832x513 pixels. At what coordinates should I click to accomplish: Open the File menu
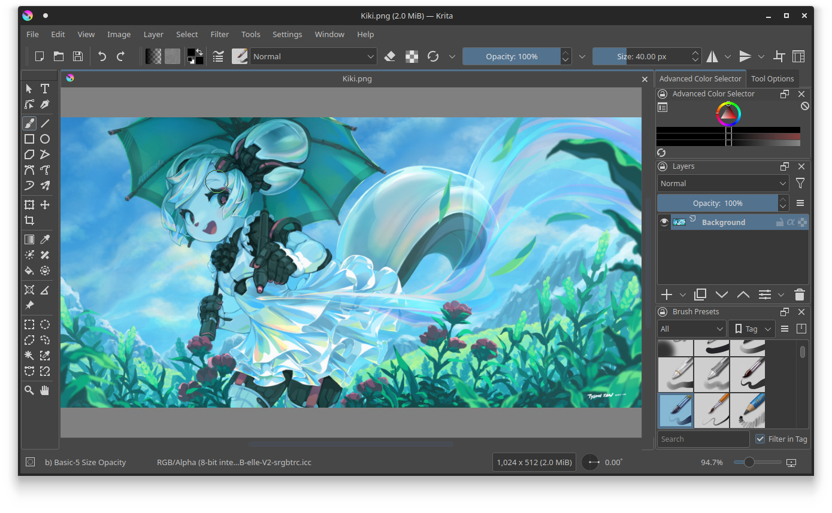(x=32, y=34)
